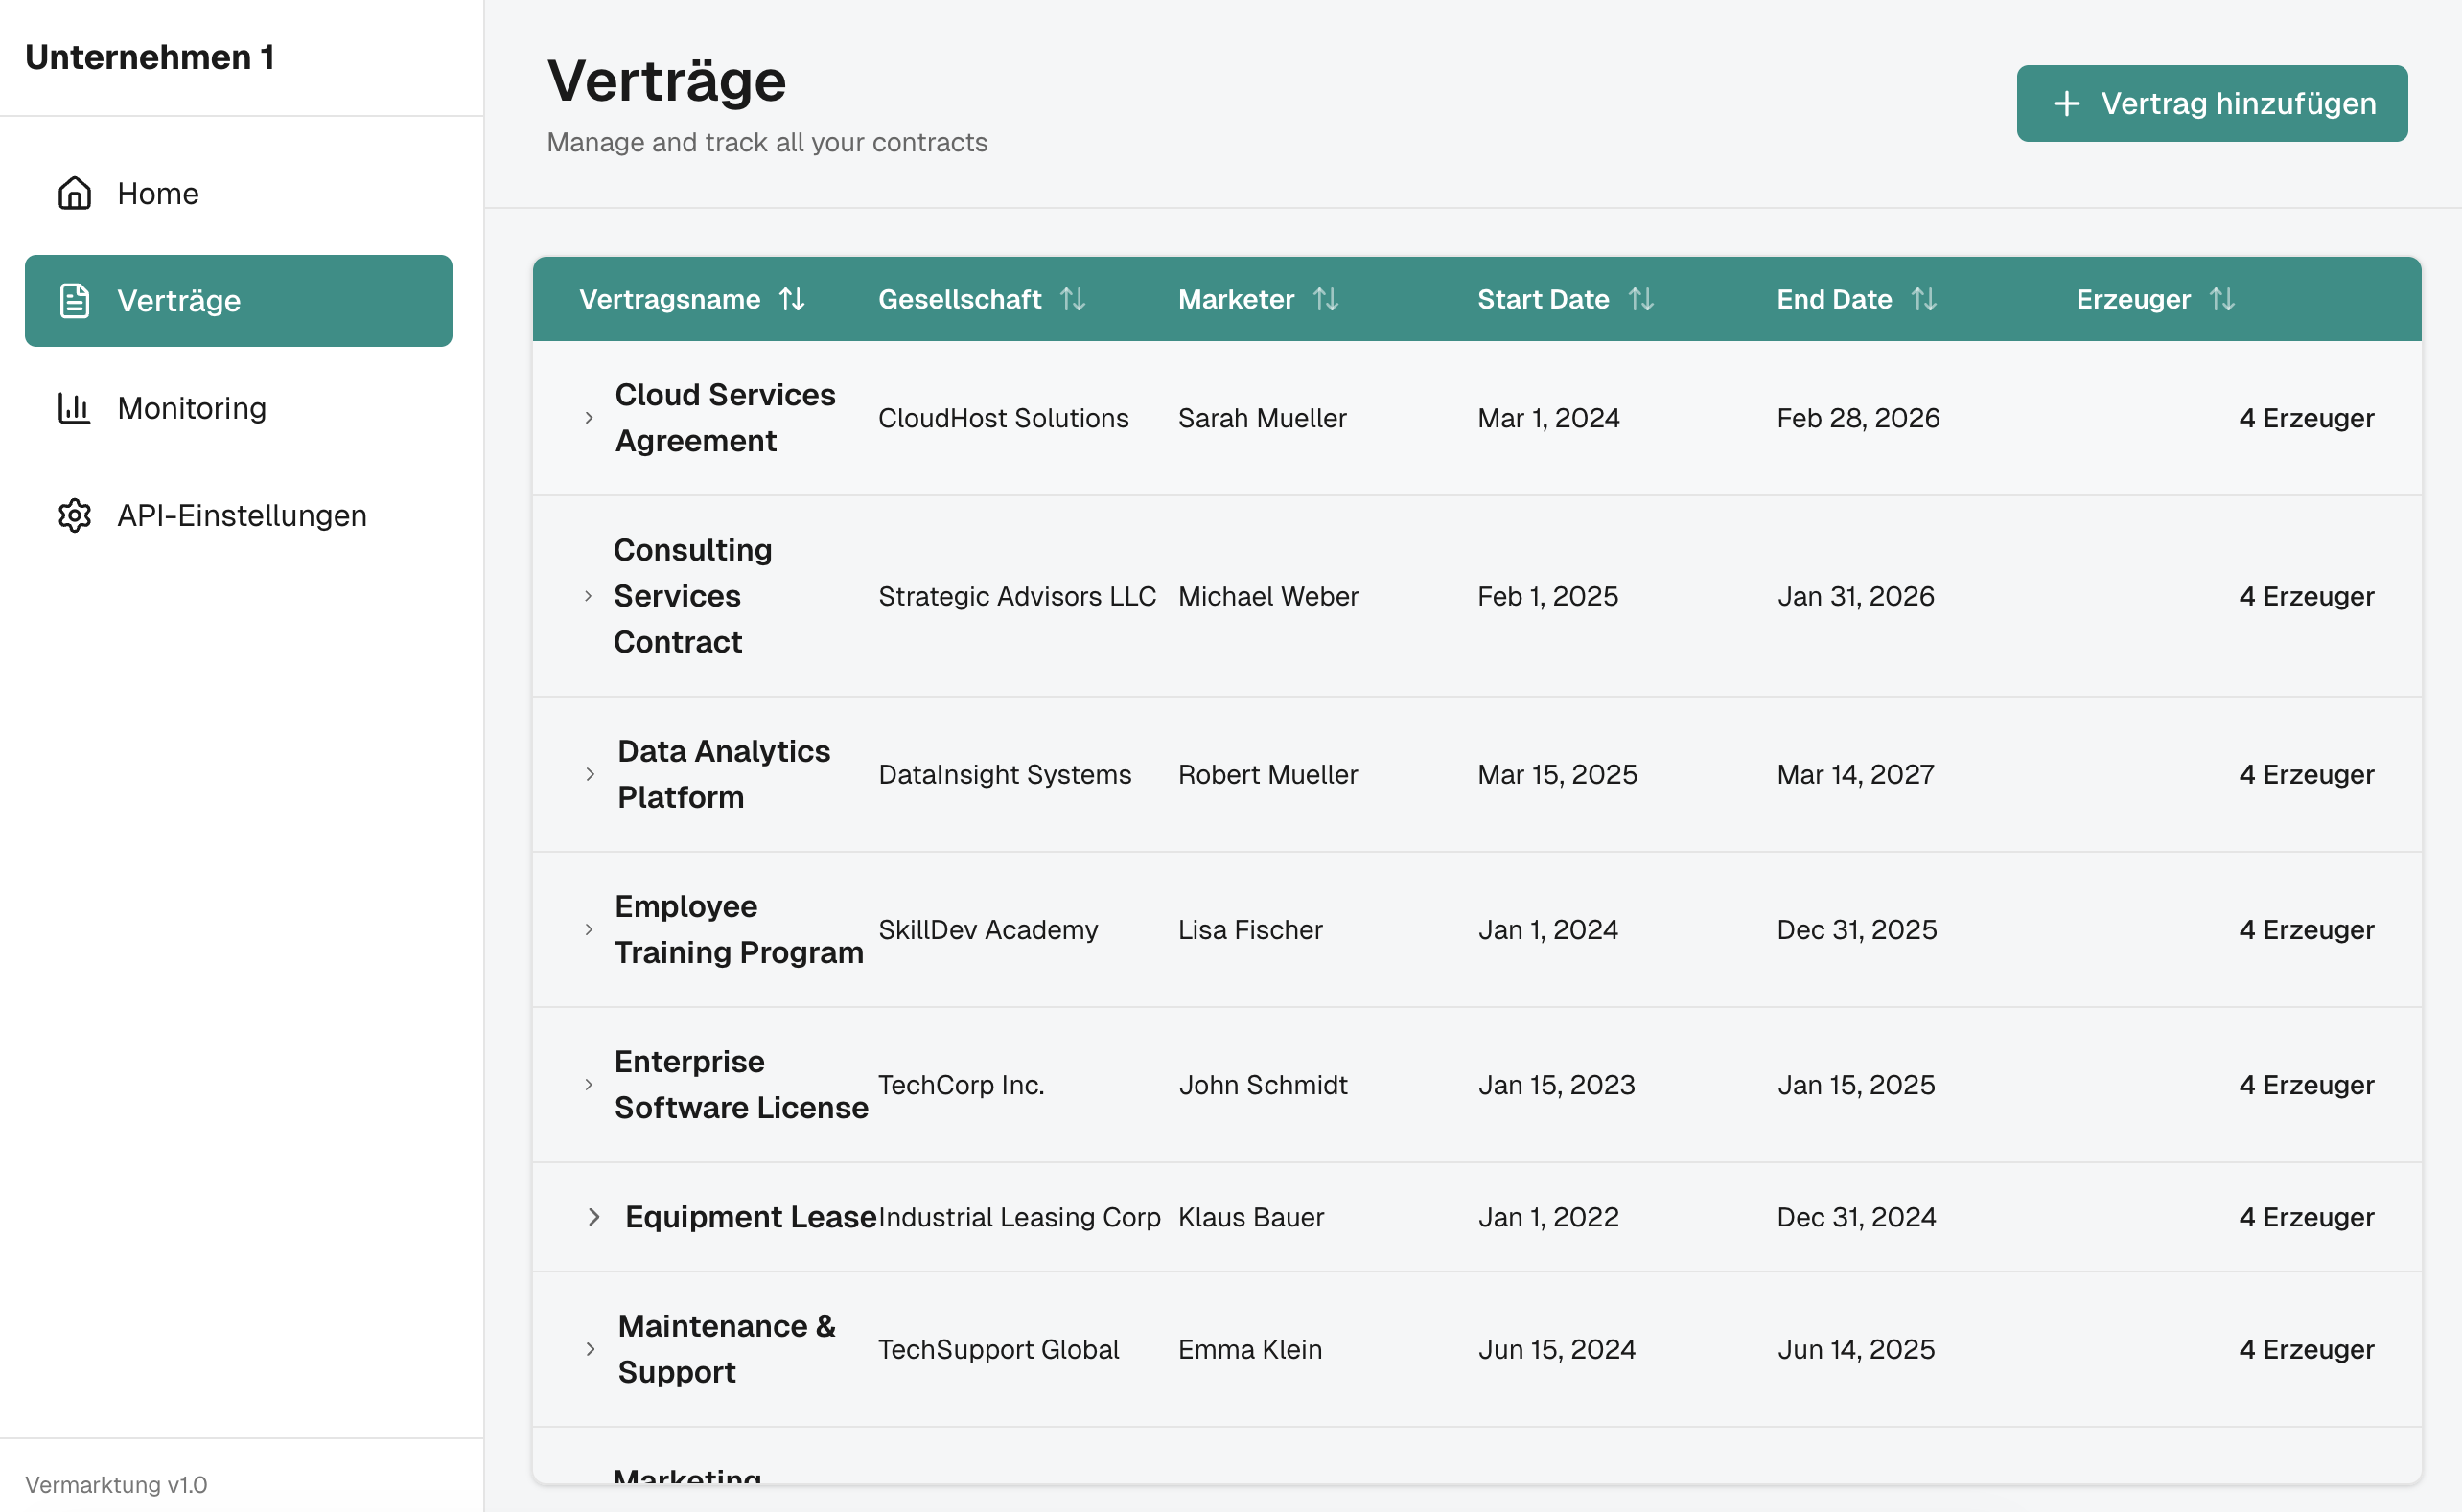This screenshot has height=1512, width=2462.
Task: Click the API-Einstellungen gear icon
Action: pos(74,516)
